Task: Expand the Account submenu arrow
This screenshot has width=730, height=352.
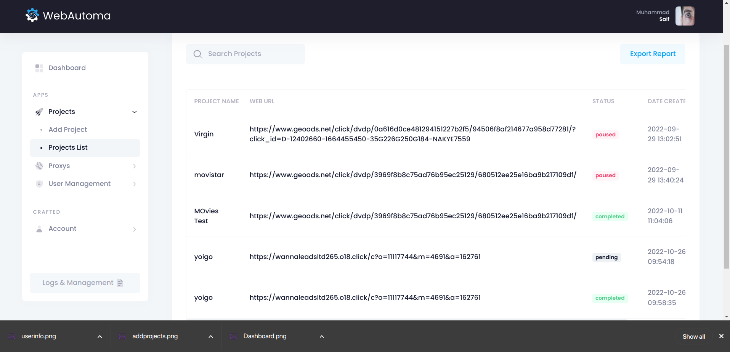Action: [x=135, y=229]
